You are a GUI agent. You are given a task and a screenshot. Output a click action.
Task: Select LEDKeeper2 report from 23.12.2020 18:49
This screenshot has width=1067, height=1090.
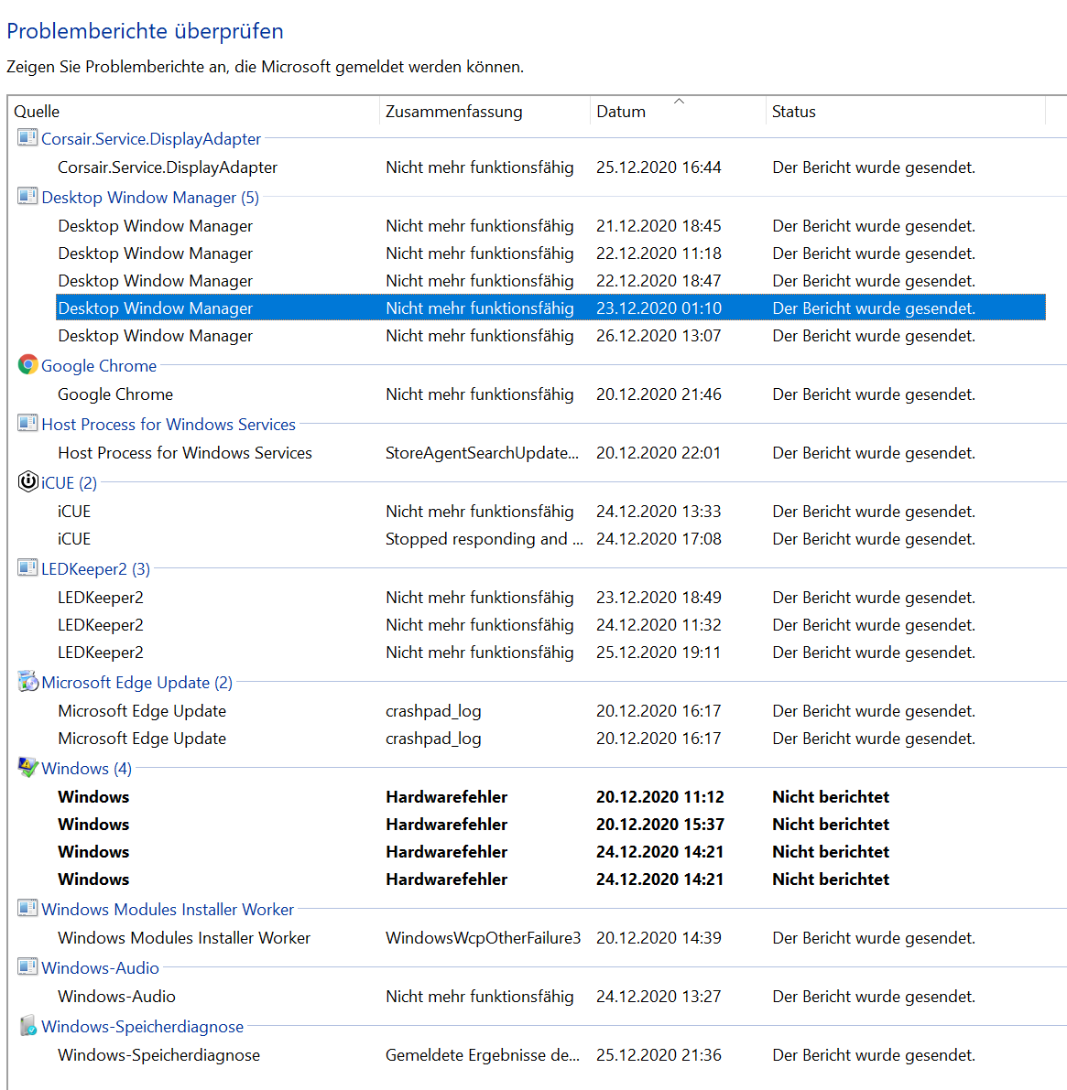550,597
